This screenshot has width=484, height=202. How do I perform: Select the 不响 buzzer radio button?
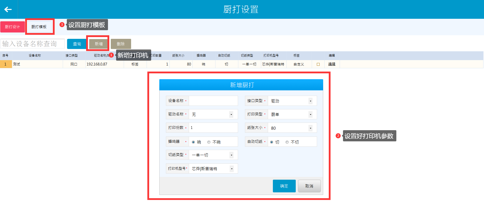(209, 142)
